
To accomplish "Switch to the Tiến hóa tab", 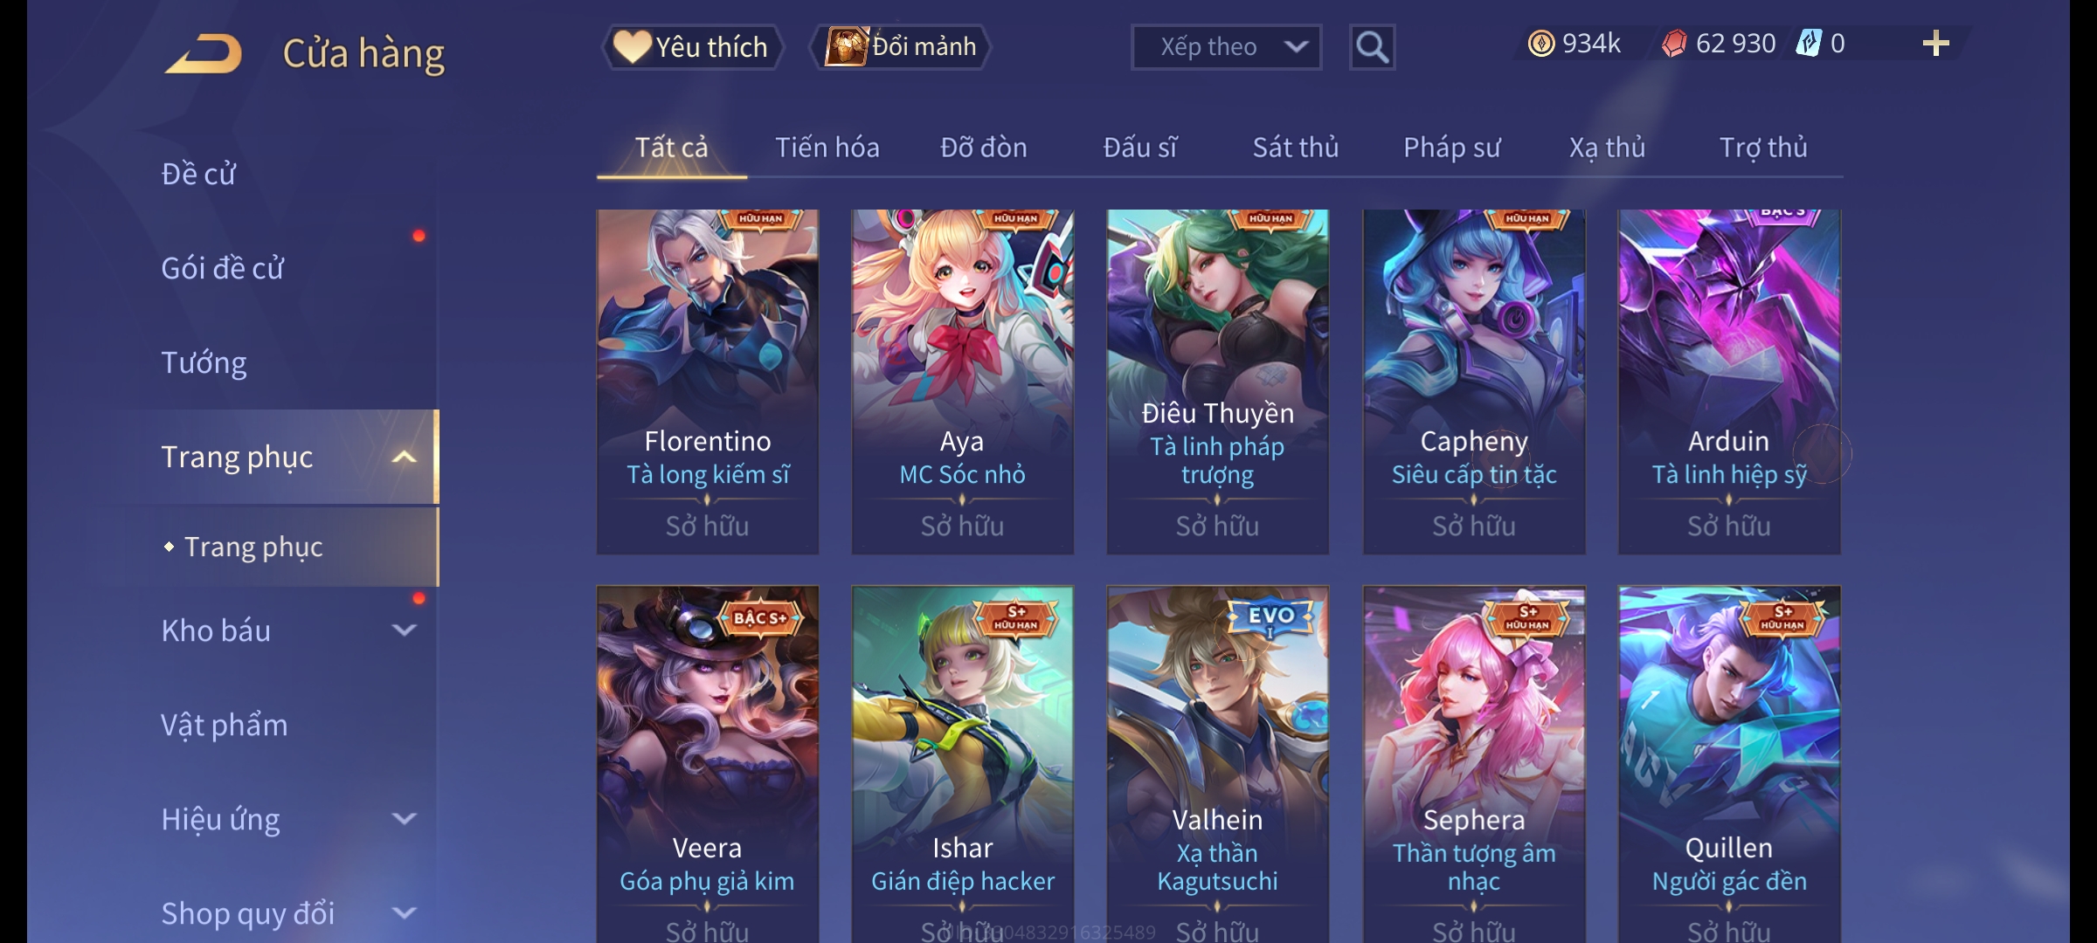I will (827, 148).
